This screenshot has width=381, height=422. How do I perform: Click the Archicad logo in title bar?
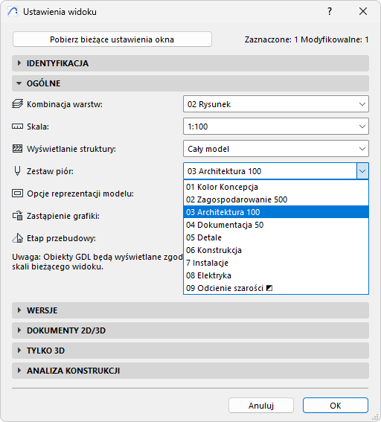pyautogui.click(x=13, y=12)
